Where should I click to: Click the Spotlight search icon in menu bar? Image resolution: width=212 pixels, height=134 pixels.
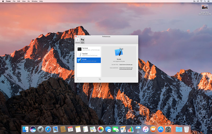coord(205,1)
